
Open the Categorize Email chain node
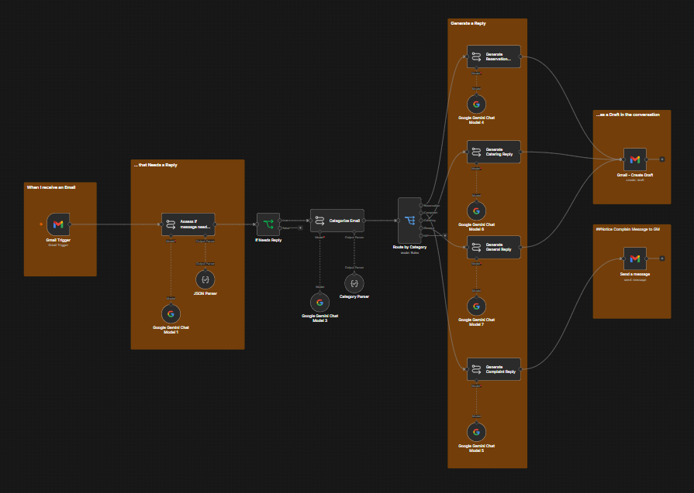[x=337, y=221]
